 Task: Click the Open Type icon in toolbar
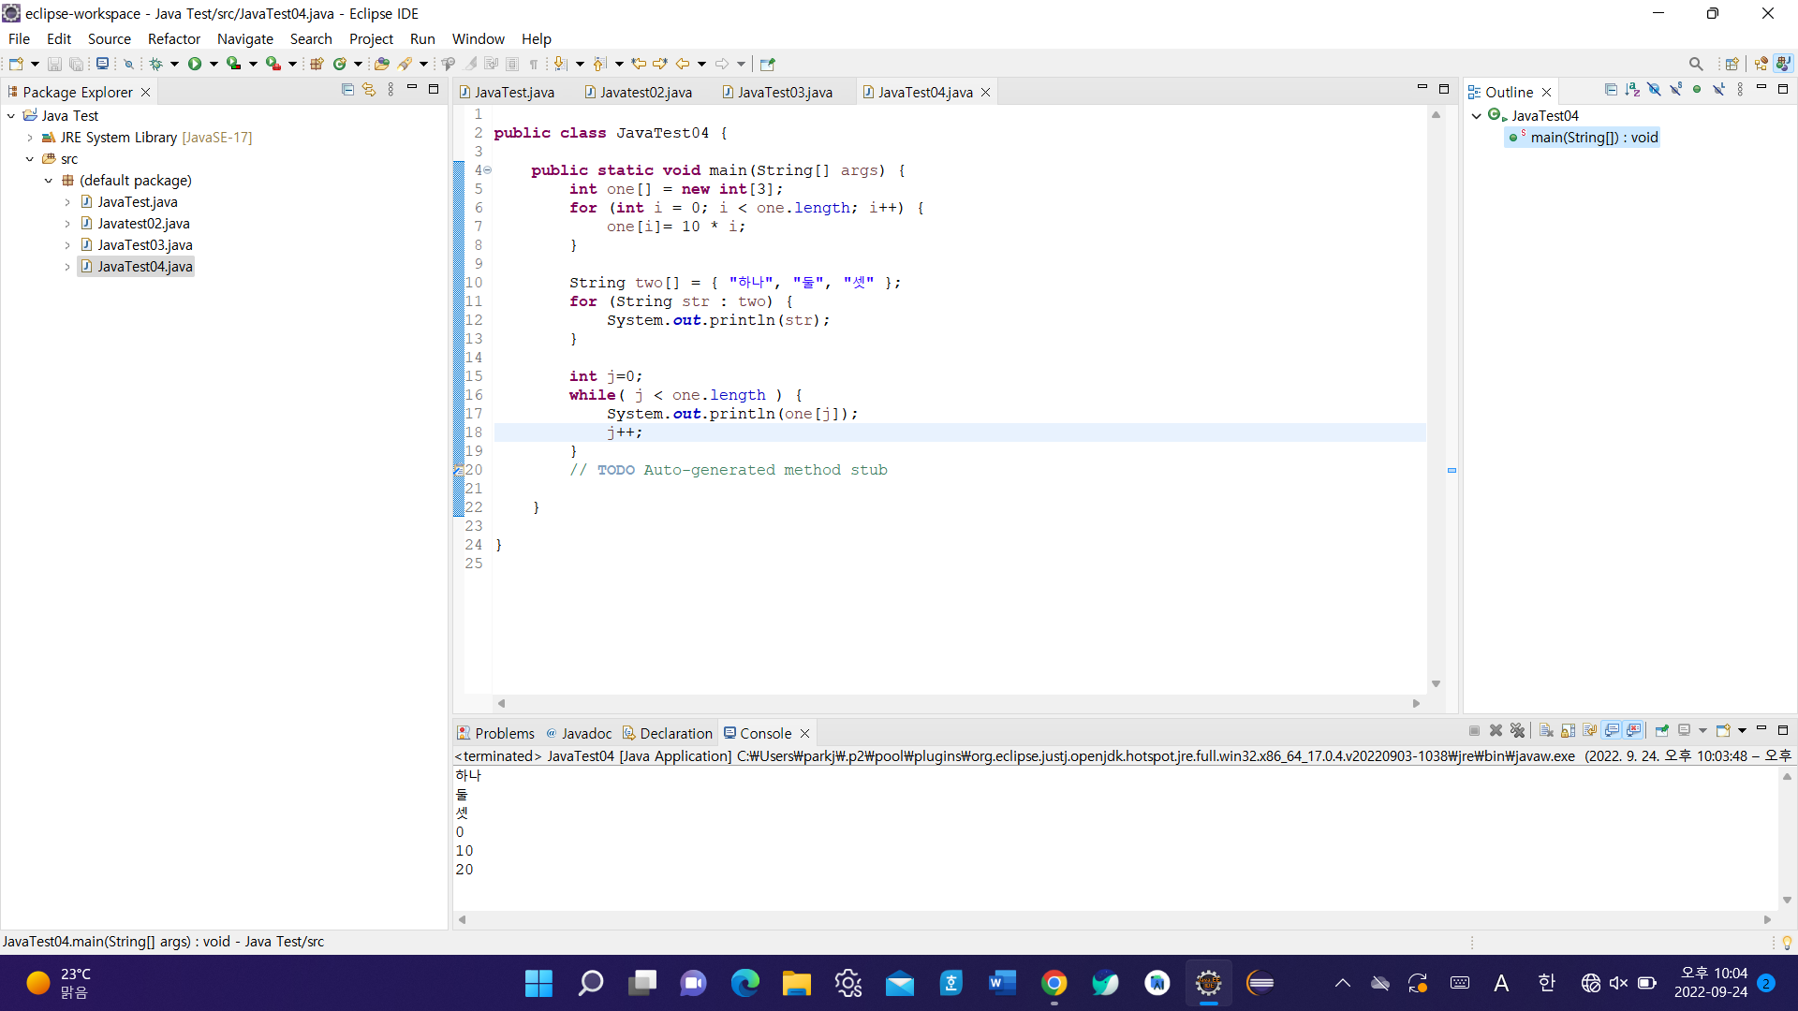point(381,64)
